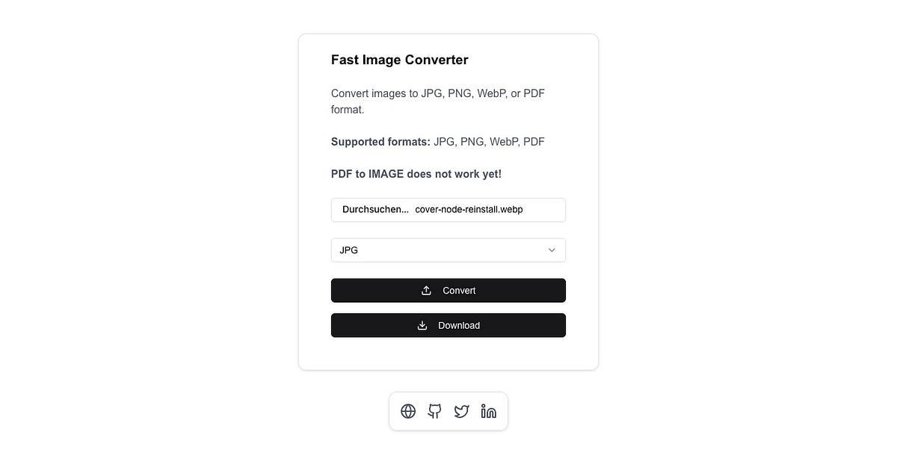Click inside the social links footer card

(448, 411)
